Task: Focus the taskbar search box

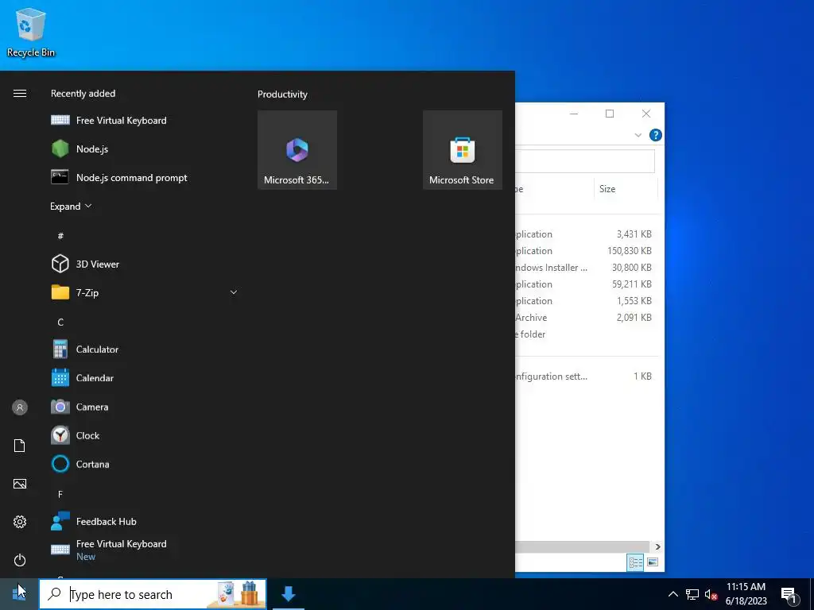Action: tap(153, 594)
